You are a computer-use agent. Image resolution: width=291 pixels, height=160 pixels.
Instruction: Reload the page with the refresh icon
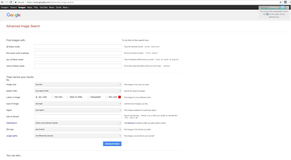pyautogui.click(x=11, y=2)
